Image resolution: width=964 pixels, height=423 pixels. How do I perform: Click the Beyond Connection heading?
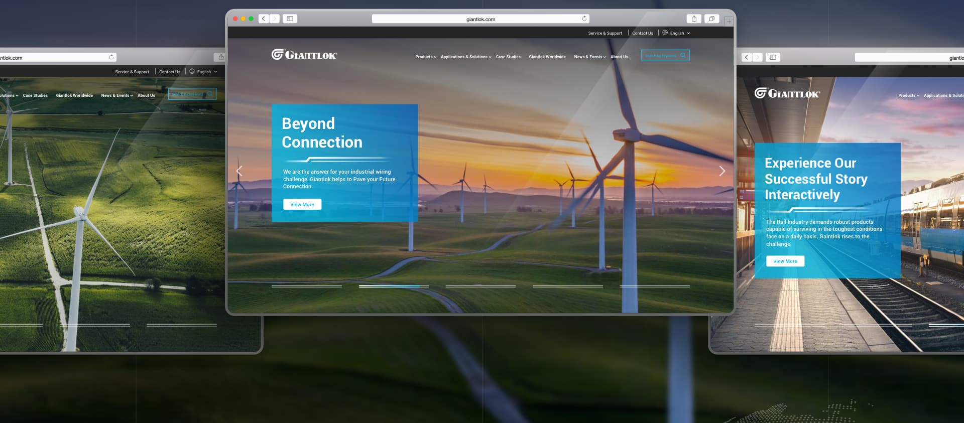322,133
